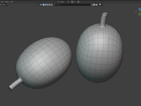Click the icon just left of the search magnifier
This screenshot has height=106, width=141.
tap(52, 5)
